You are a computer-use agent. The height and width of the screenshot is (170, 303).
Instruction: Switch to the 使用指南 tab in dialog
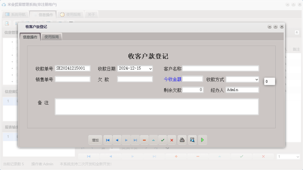(52, 37)
